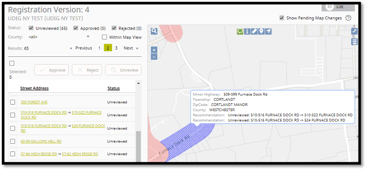This screenshot has width=365, height=170.
Task: Select the map pin marker tool
Action: pos(261,31)
